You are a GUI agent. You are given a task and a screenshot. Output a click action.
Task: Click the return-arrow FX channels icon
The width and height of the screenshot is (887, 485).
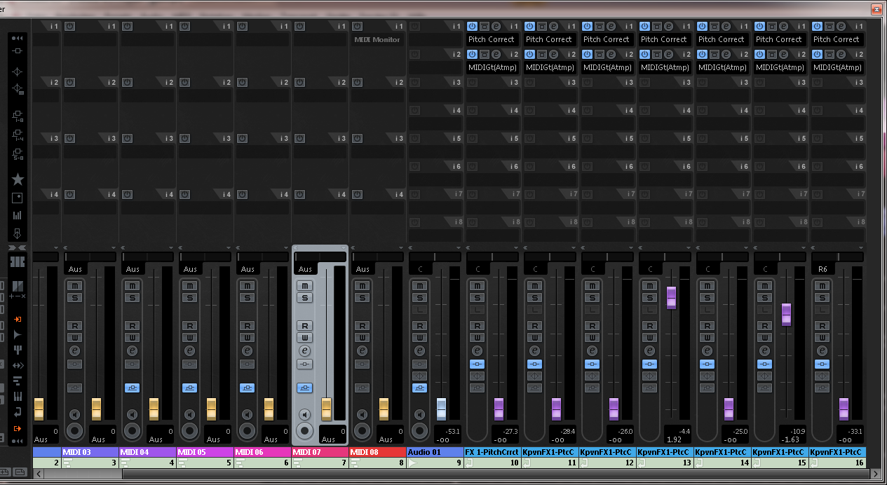point(18,412)
